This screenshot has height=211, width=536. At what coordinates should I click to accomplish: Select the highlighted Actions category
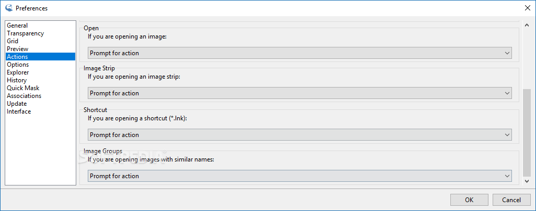tap(41, 57)
